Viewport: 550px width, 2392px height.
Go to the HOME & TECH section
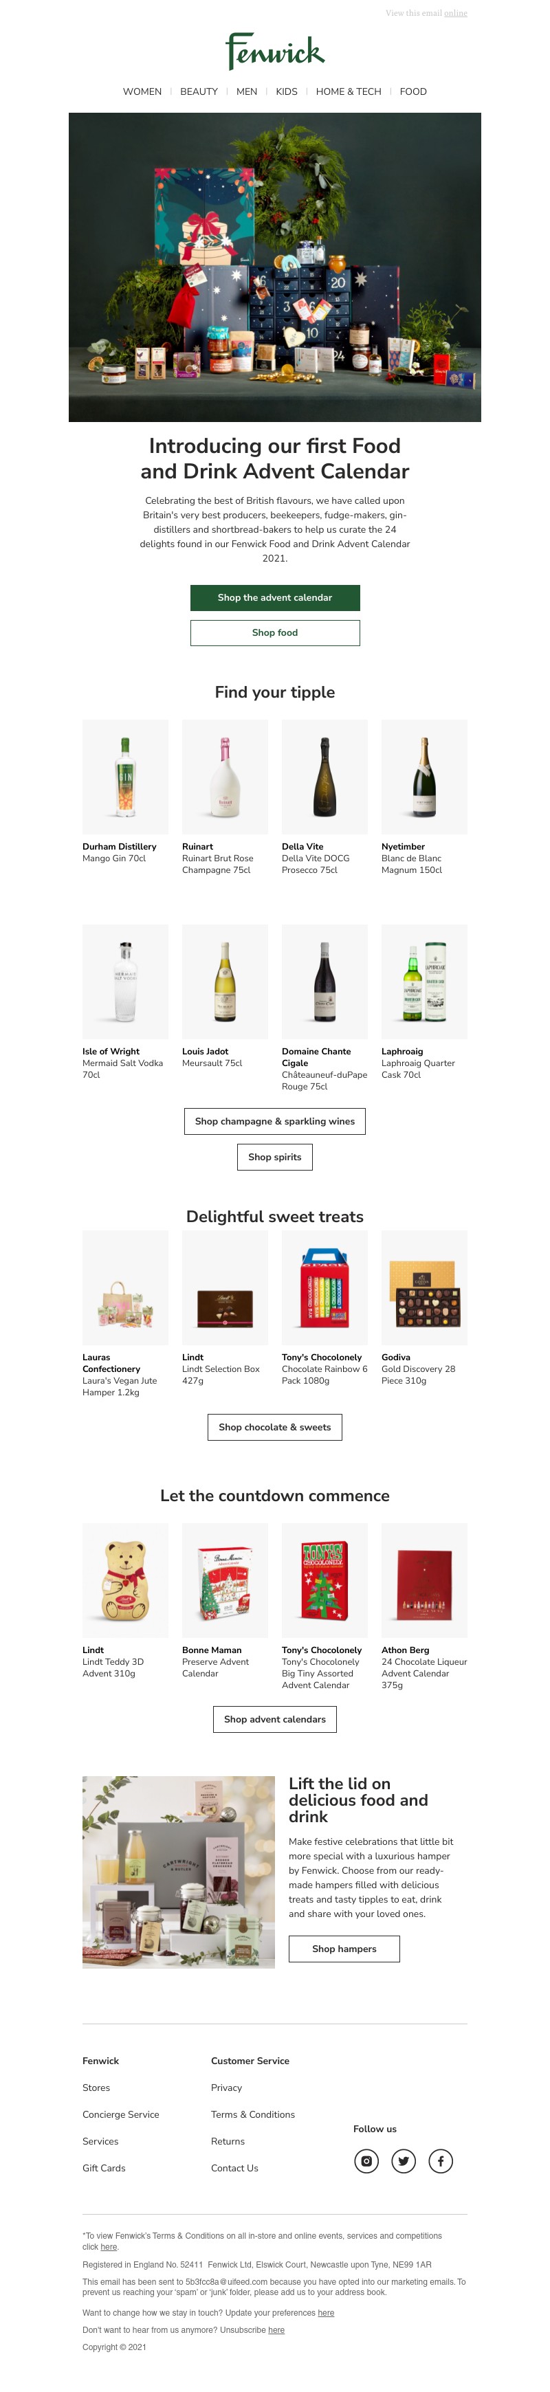click(349, 92)
